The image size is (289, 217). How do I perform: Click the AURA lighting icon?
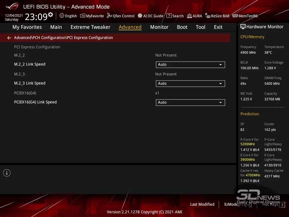point(189,16)
